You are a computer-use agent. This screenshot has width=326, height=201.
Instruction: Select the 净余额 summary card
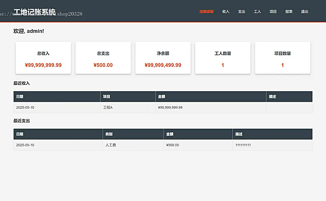pyautogui.click(x=163, y=58)
